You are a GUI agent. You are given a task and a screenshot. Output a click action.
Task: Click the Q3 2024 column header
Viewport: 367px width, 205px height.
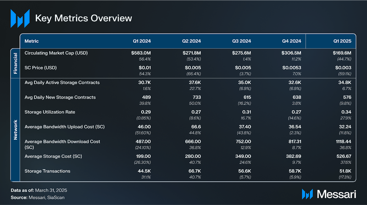click(241, 41)
